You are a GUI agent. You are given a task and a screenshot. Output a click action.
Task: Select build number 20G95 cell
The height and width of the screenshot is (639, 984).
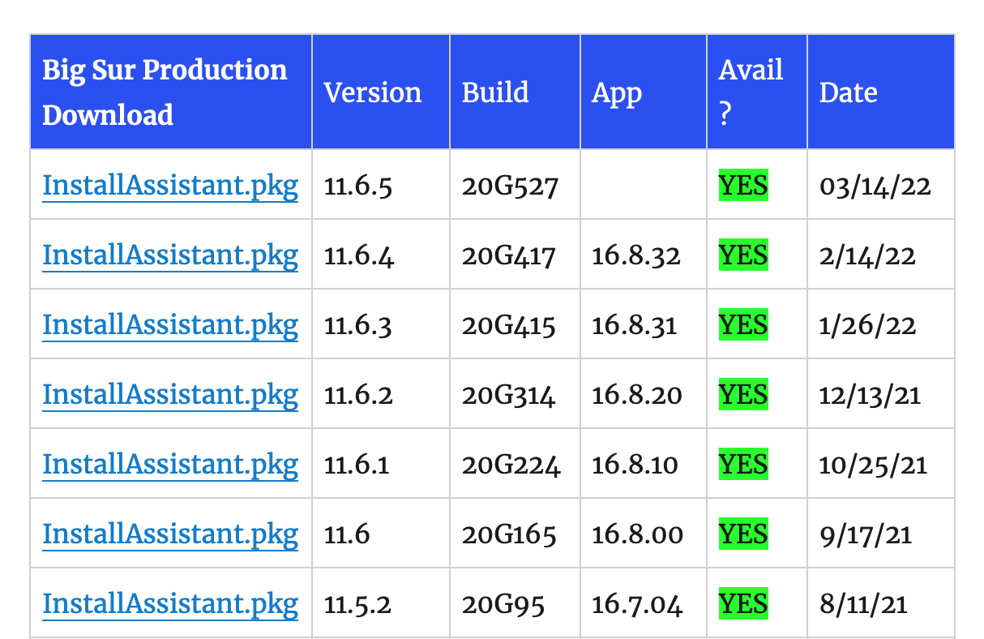[503, 605]
